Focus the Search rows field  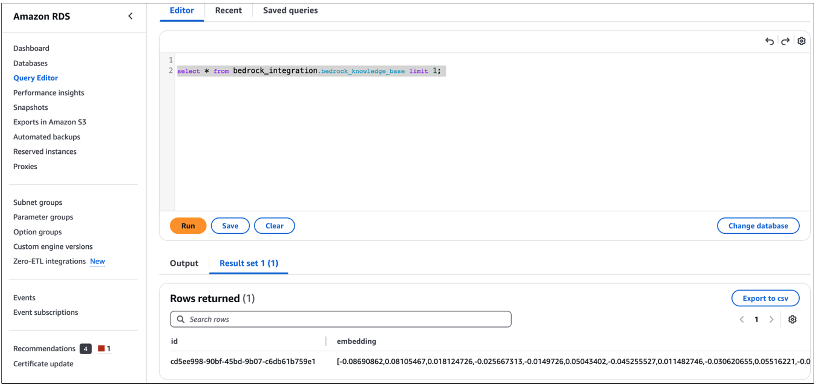pos(340,319)
